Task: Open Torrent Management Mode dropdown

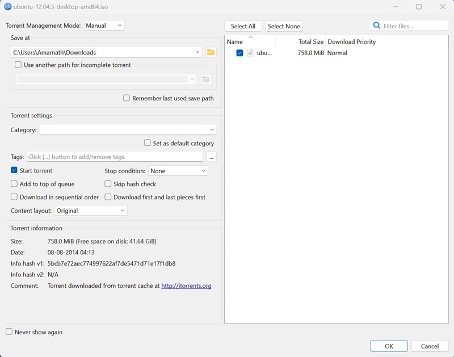Action: pos(104,26)
